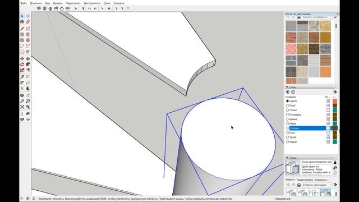Activate the Paint Bucket tool

[x=22, y=22]
